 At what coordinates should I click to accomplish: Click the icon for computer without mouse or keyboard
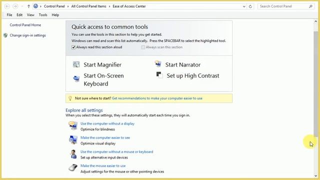[73, 154]
